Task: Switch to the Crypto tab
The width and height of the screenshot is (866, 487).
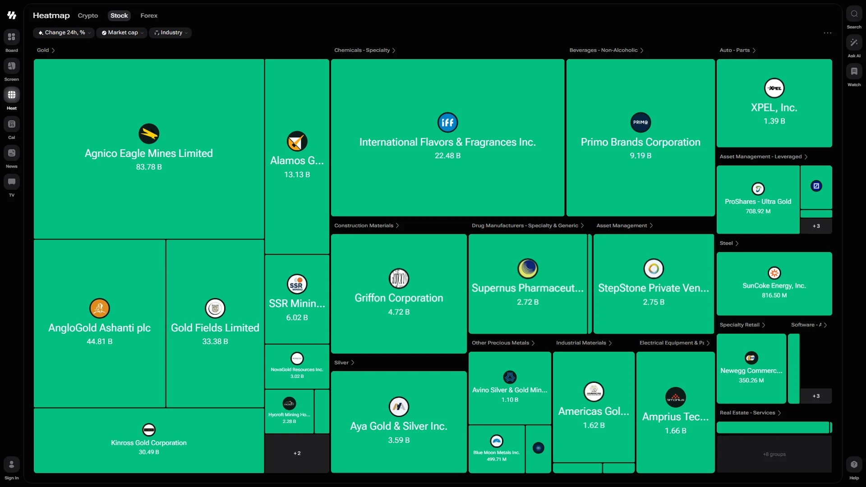Action: [x=88, y=16]
